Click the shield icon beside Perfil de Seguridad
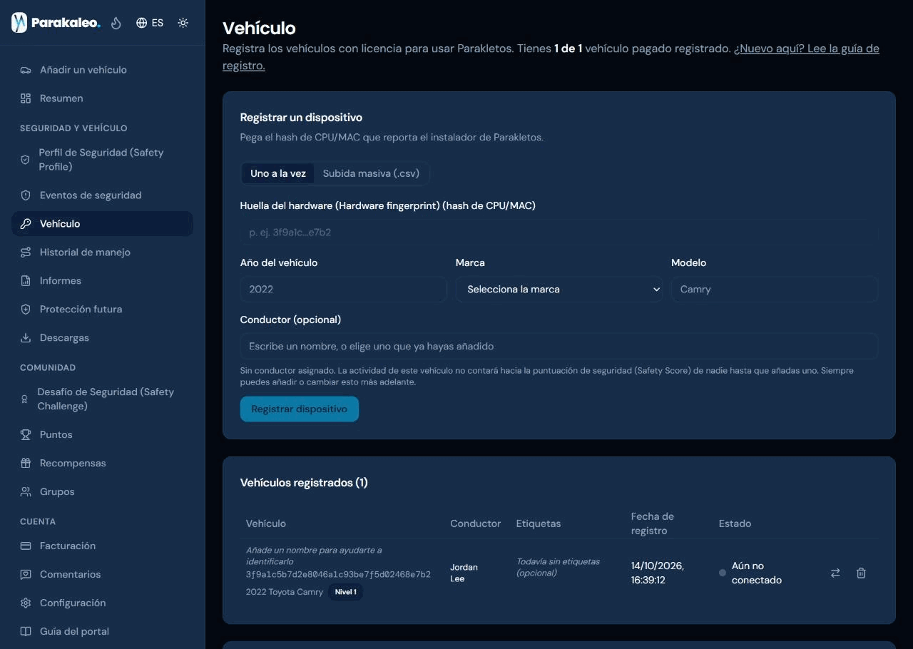This screenshot has height=649, width=913. point(25,160)
